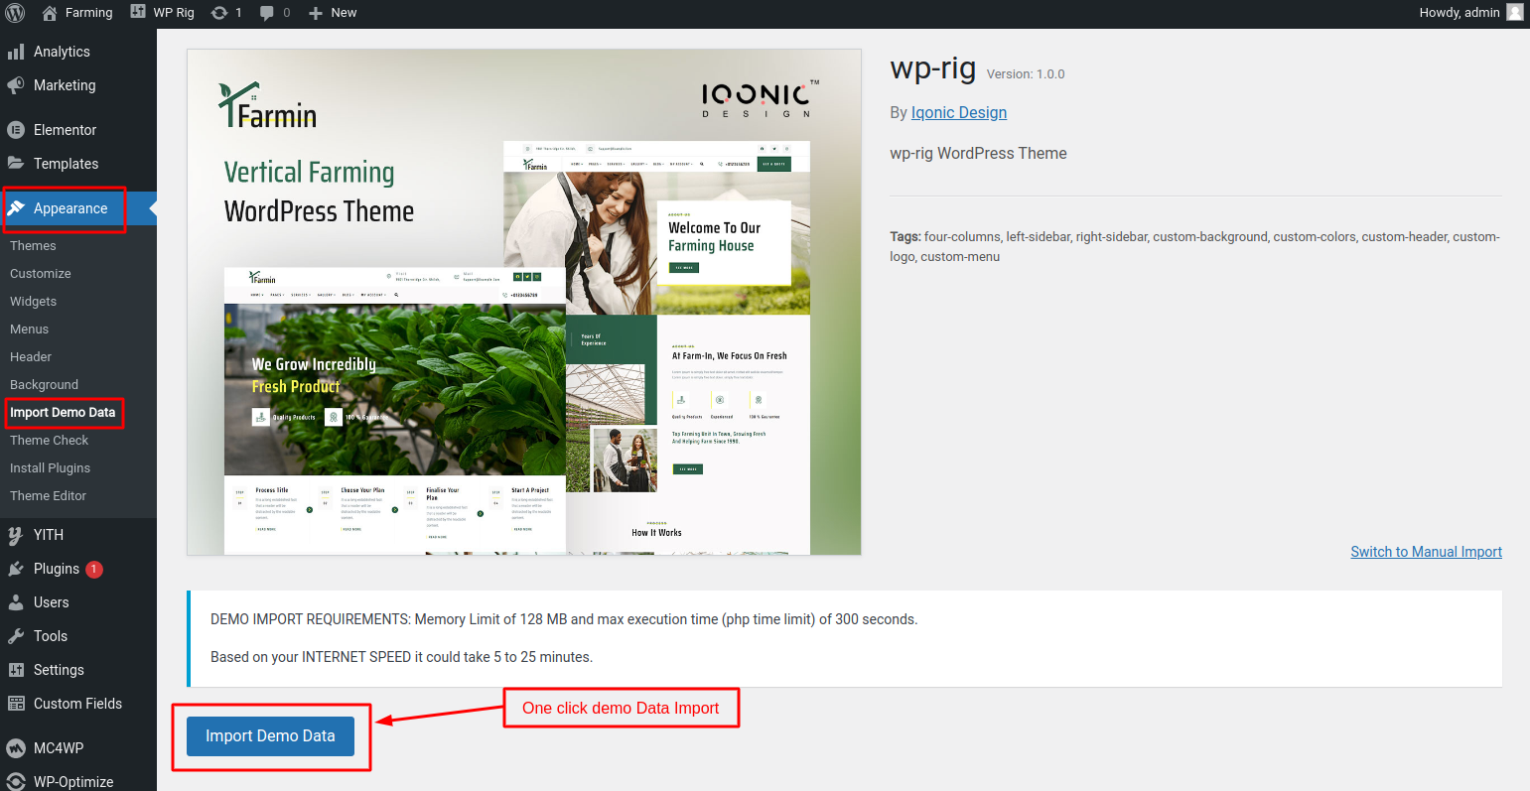Open the comments bubble icon
This screenshot has width=1530, height=791.
click(267, 13)
